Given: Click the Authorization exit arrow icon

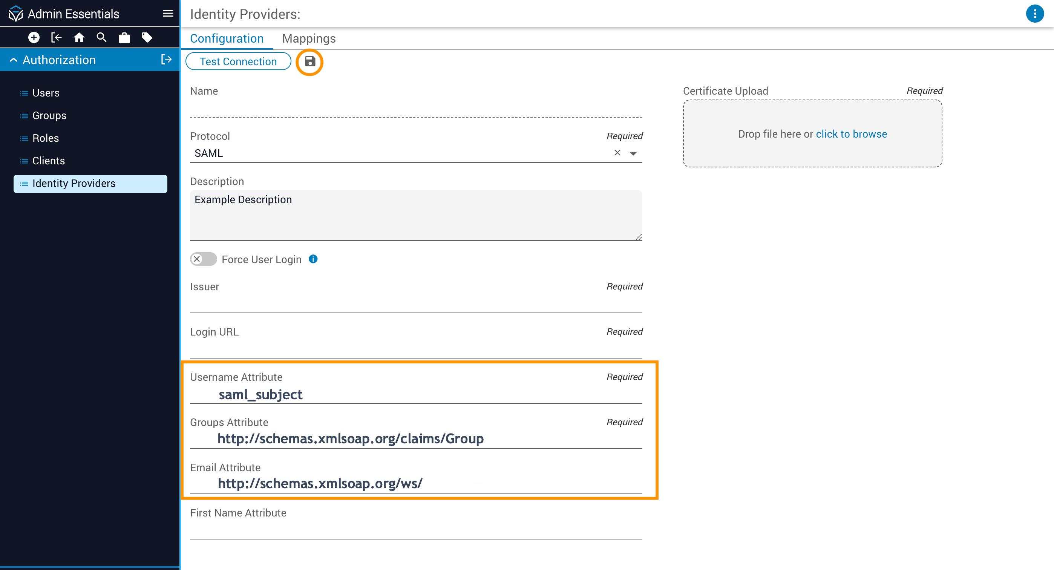Looking at the screenshot, I should click(166, 60).
